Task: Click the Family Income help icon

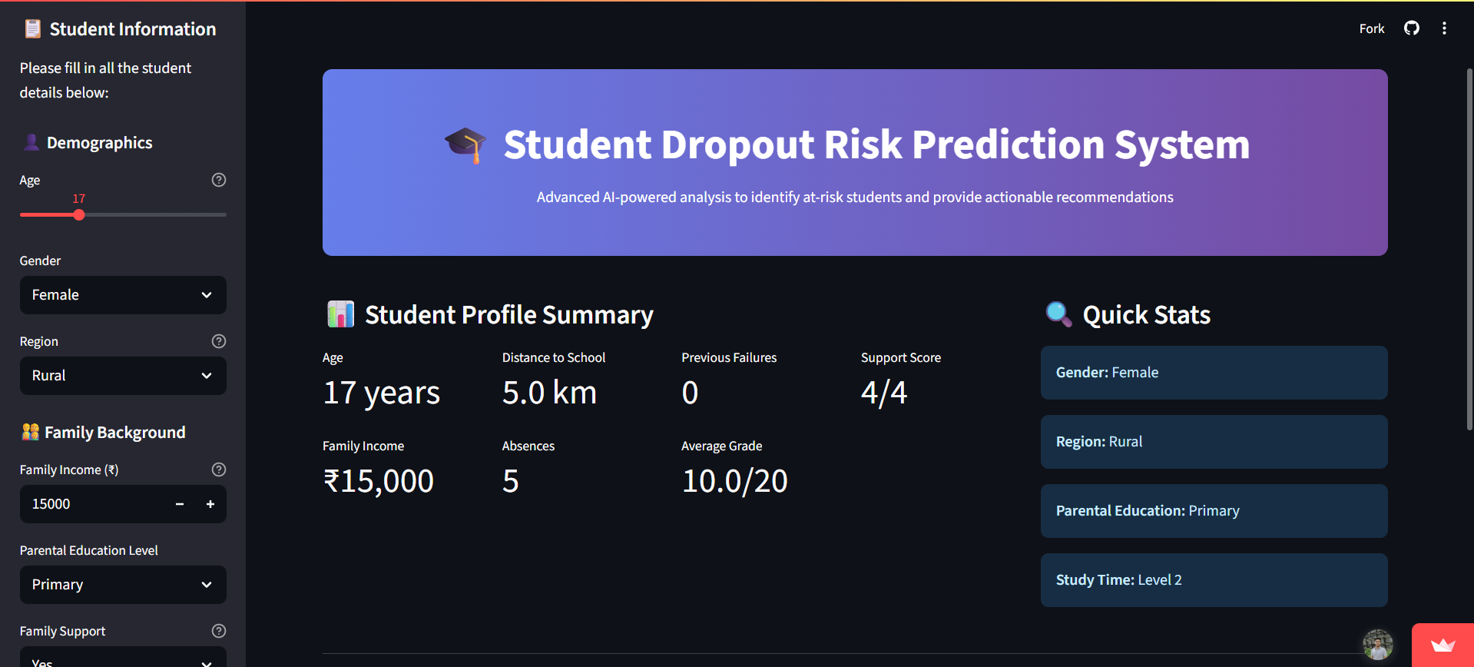Action: (219, 470)
